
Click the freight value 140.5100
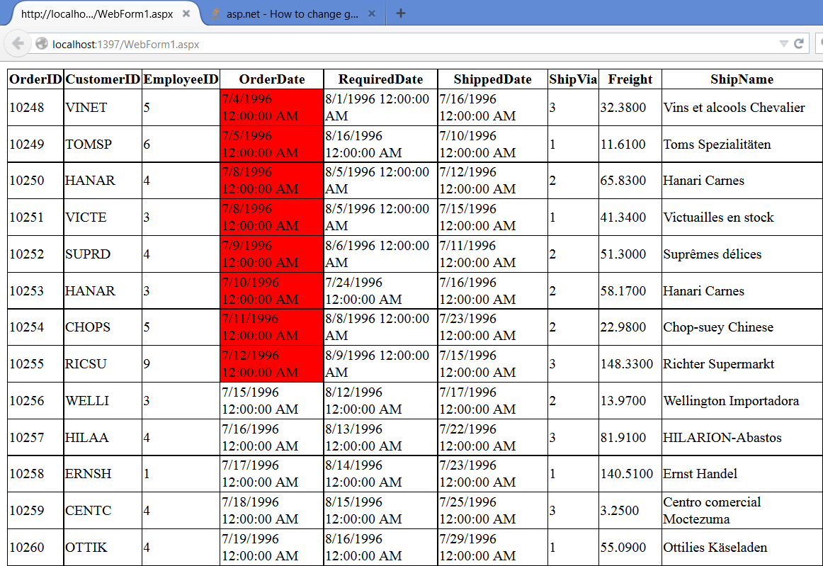pyautogui.click(x=630, y=474)
